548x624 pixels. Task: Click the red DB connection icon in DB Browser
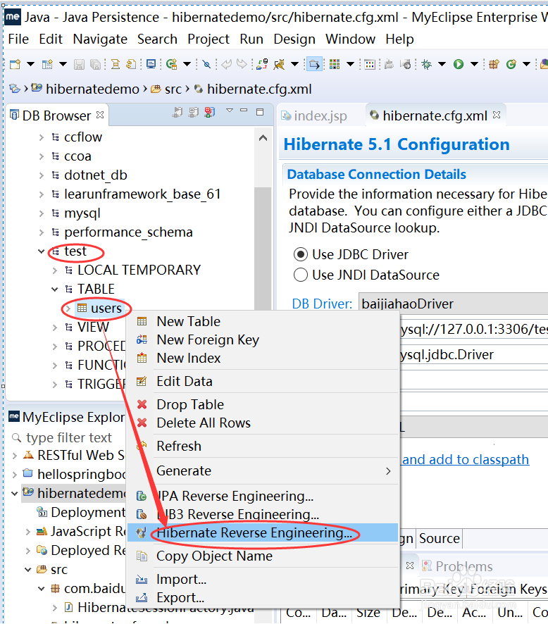[x=210, y=113]
